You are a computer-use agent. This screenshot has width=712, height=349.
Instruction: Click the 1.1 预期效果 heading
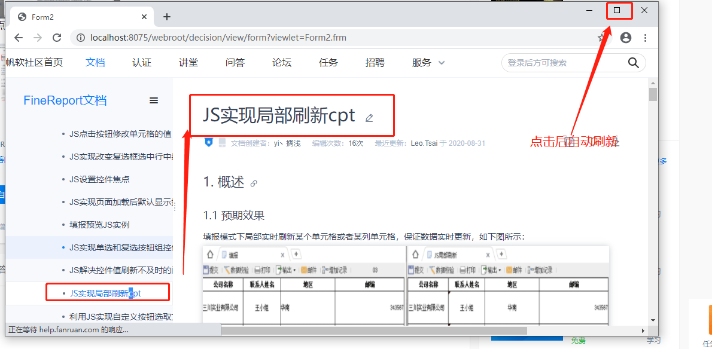point(233,215)
